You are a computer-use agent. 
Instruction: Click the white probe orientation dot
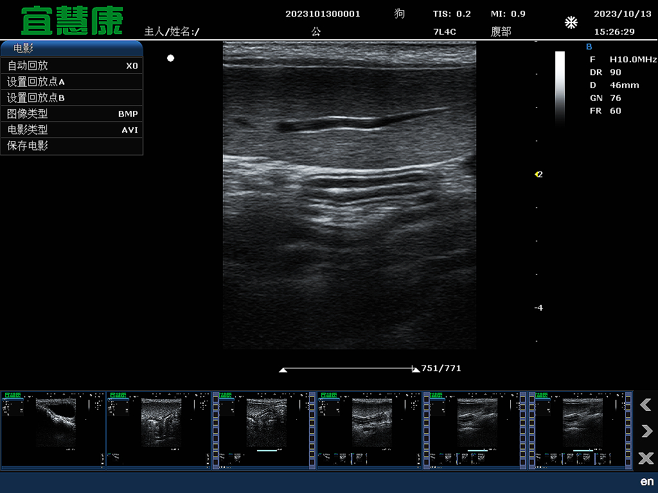coord(170,58)
